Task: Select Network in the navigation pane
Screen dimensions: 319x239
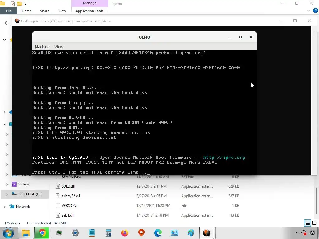Action: (x=23, y=207)
